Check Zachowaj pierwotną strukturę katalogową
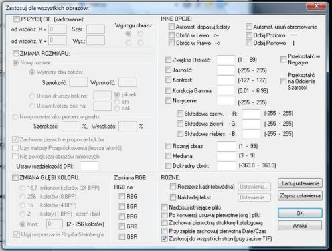 click(165, 223)
